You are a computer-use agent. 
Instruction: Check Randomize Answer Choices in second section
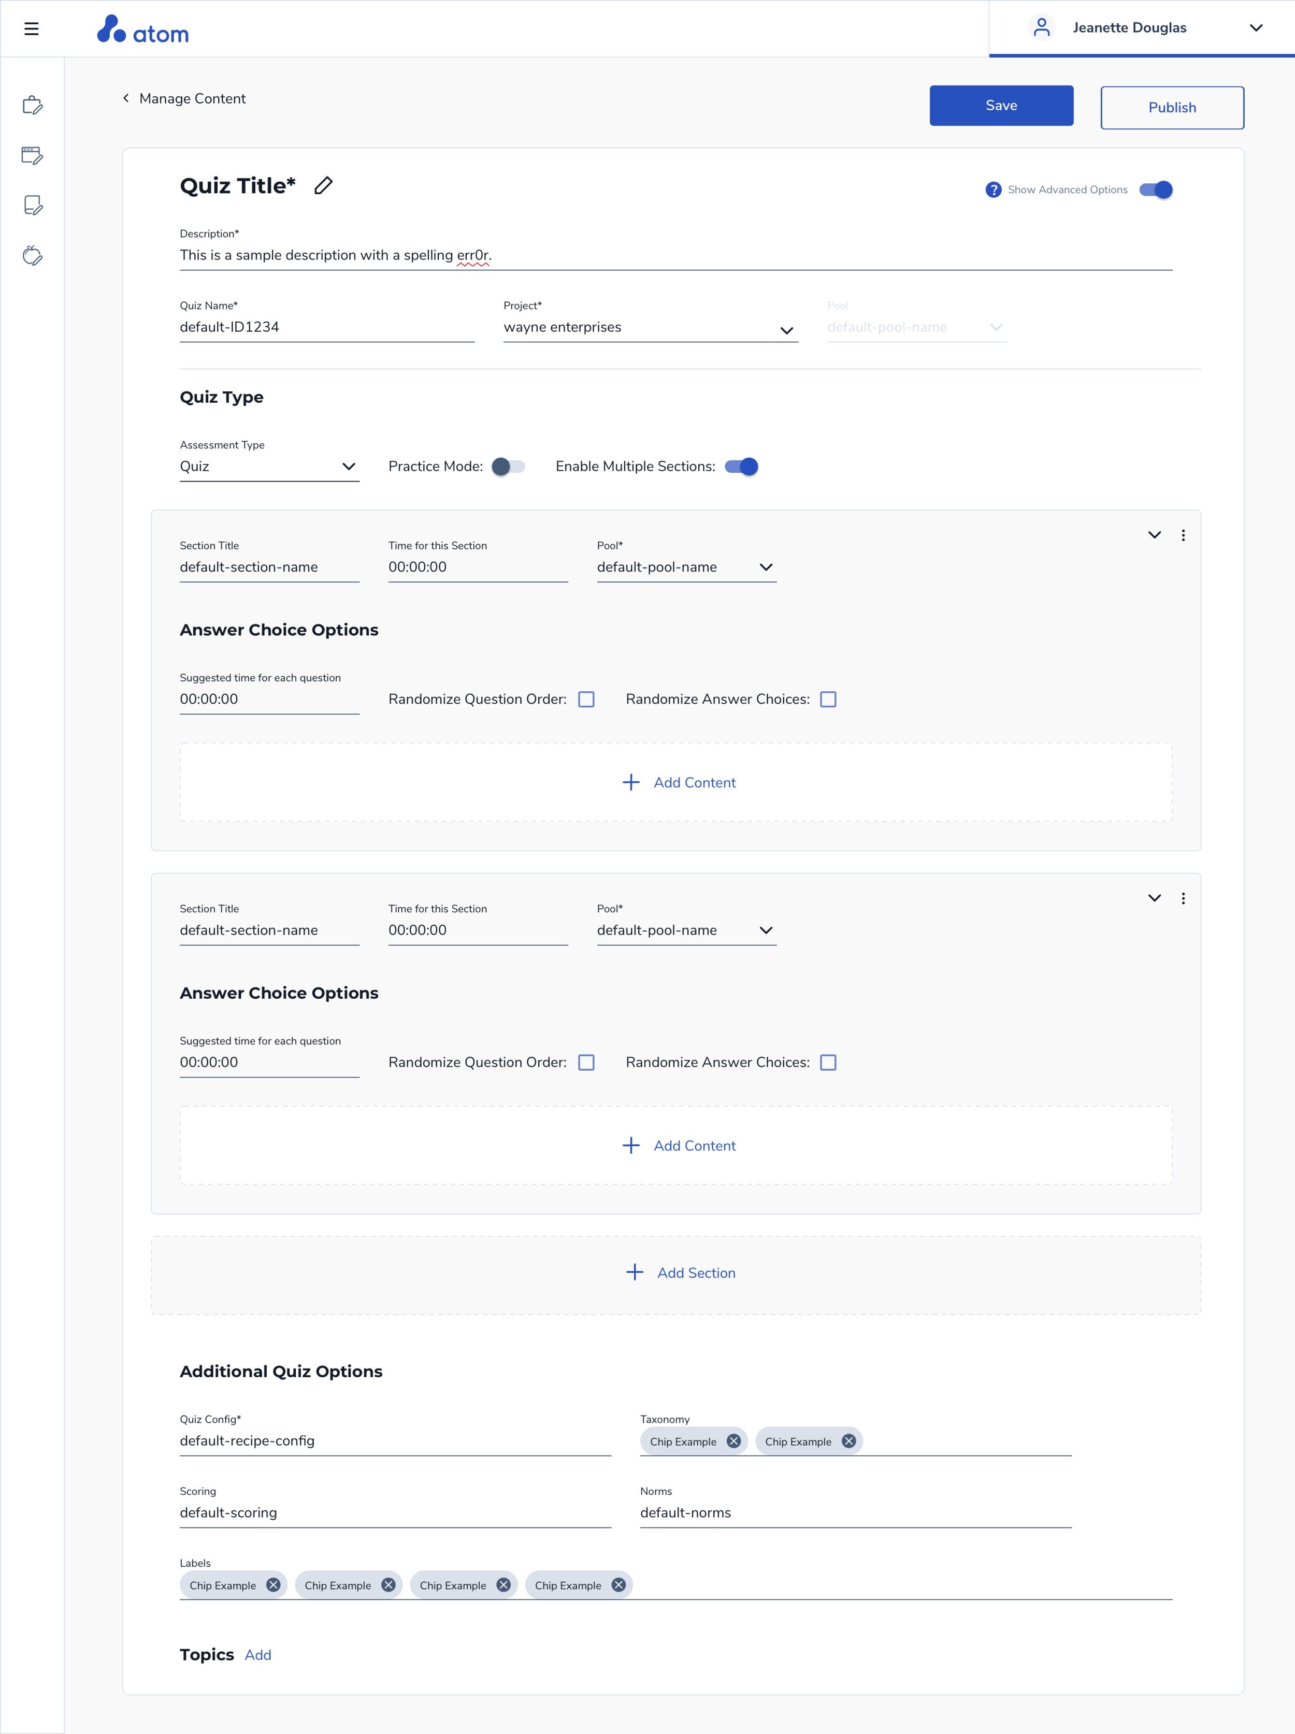pyautogui.click(x=828, y=1062)
